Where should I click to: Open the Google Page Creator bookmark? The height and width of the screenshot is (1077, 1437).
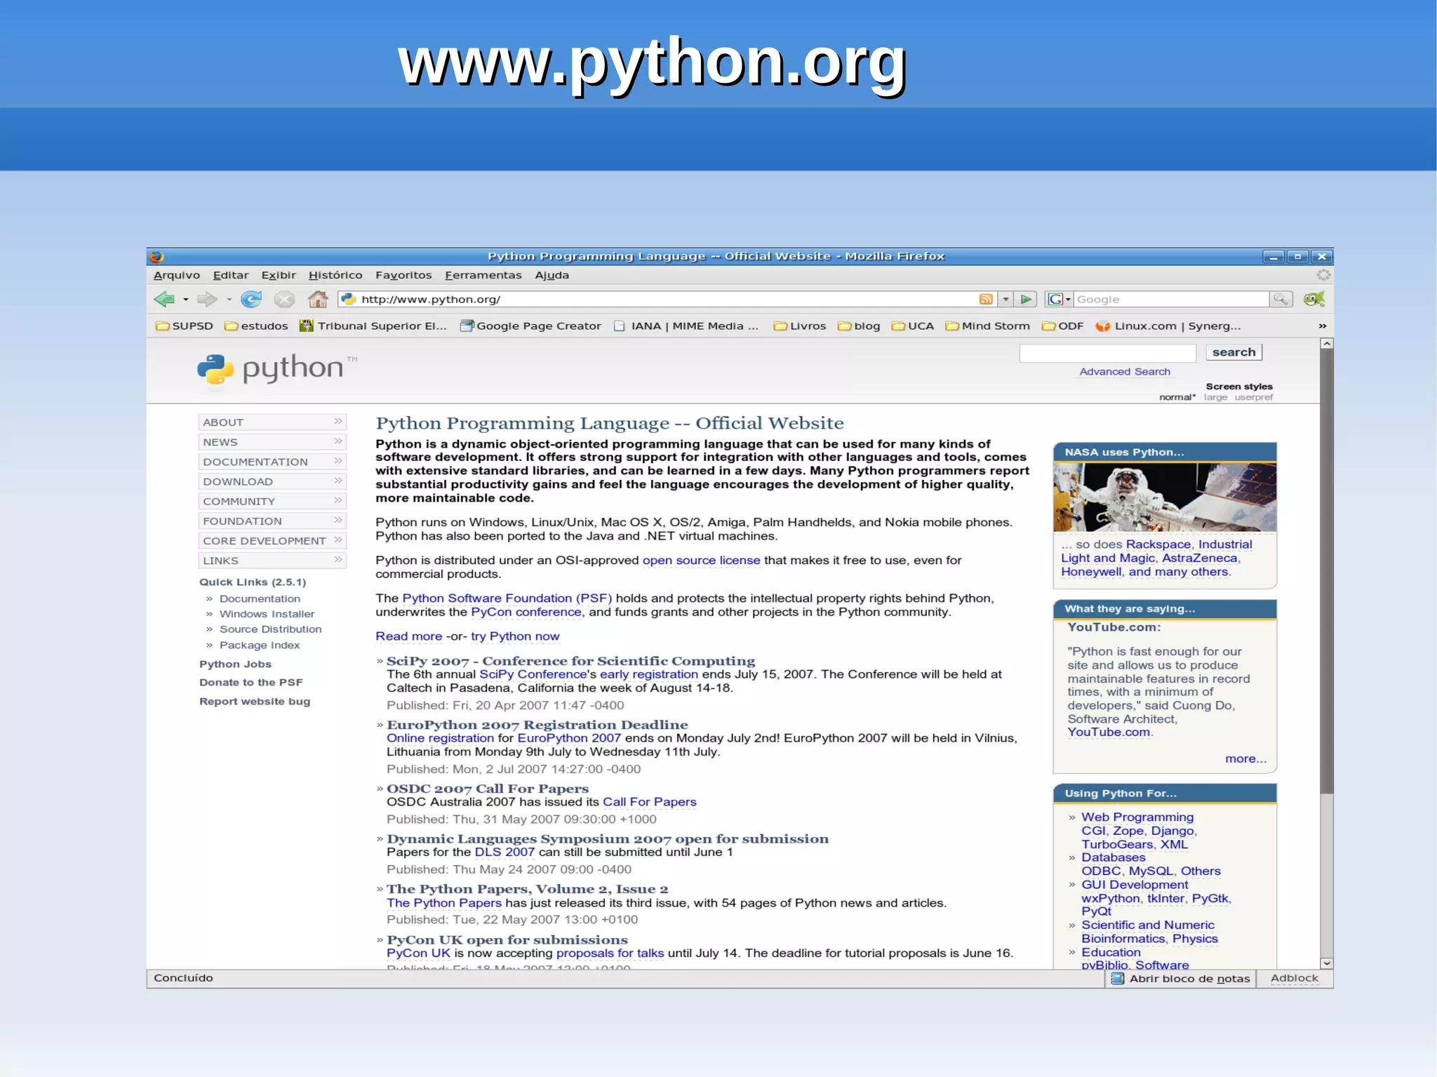[x=530, y=326]
